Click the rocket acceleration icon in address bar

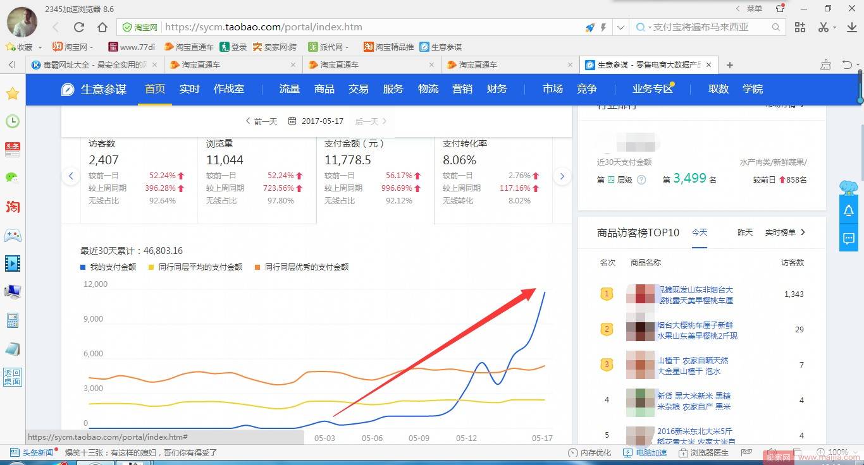[x=589, y=27]
